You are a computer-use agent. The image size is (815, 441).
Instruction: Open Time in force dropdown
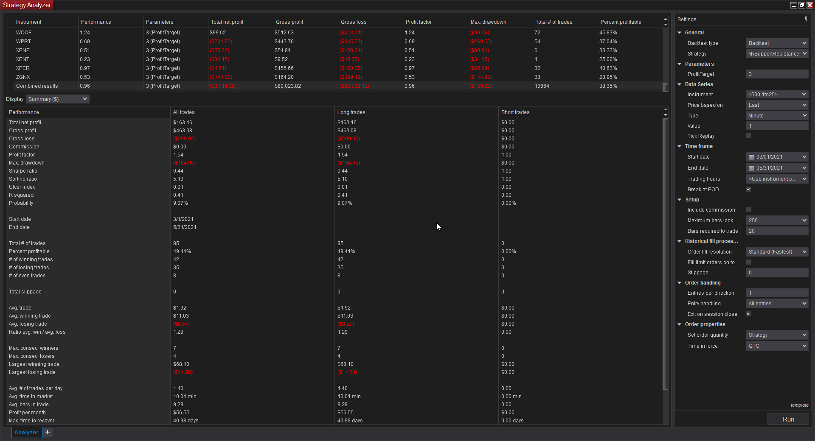[777, 346]
